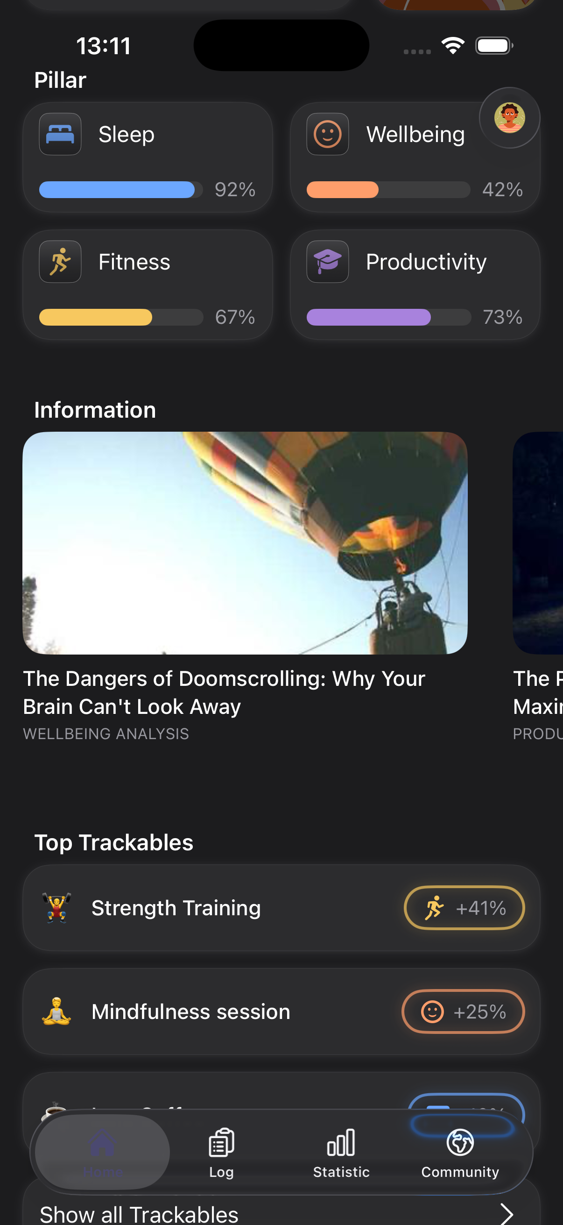
Task: Select the Home tab
Action: [102, 1152]
